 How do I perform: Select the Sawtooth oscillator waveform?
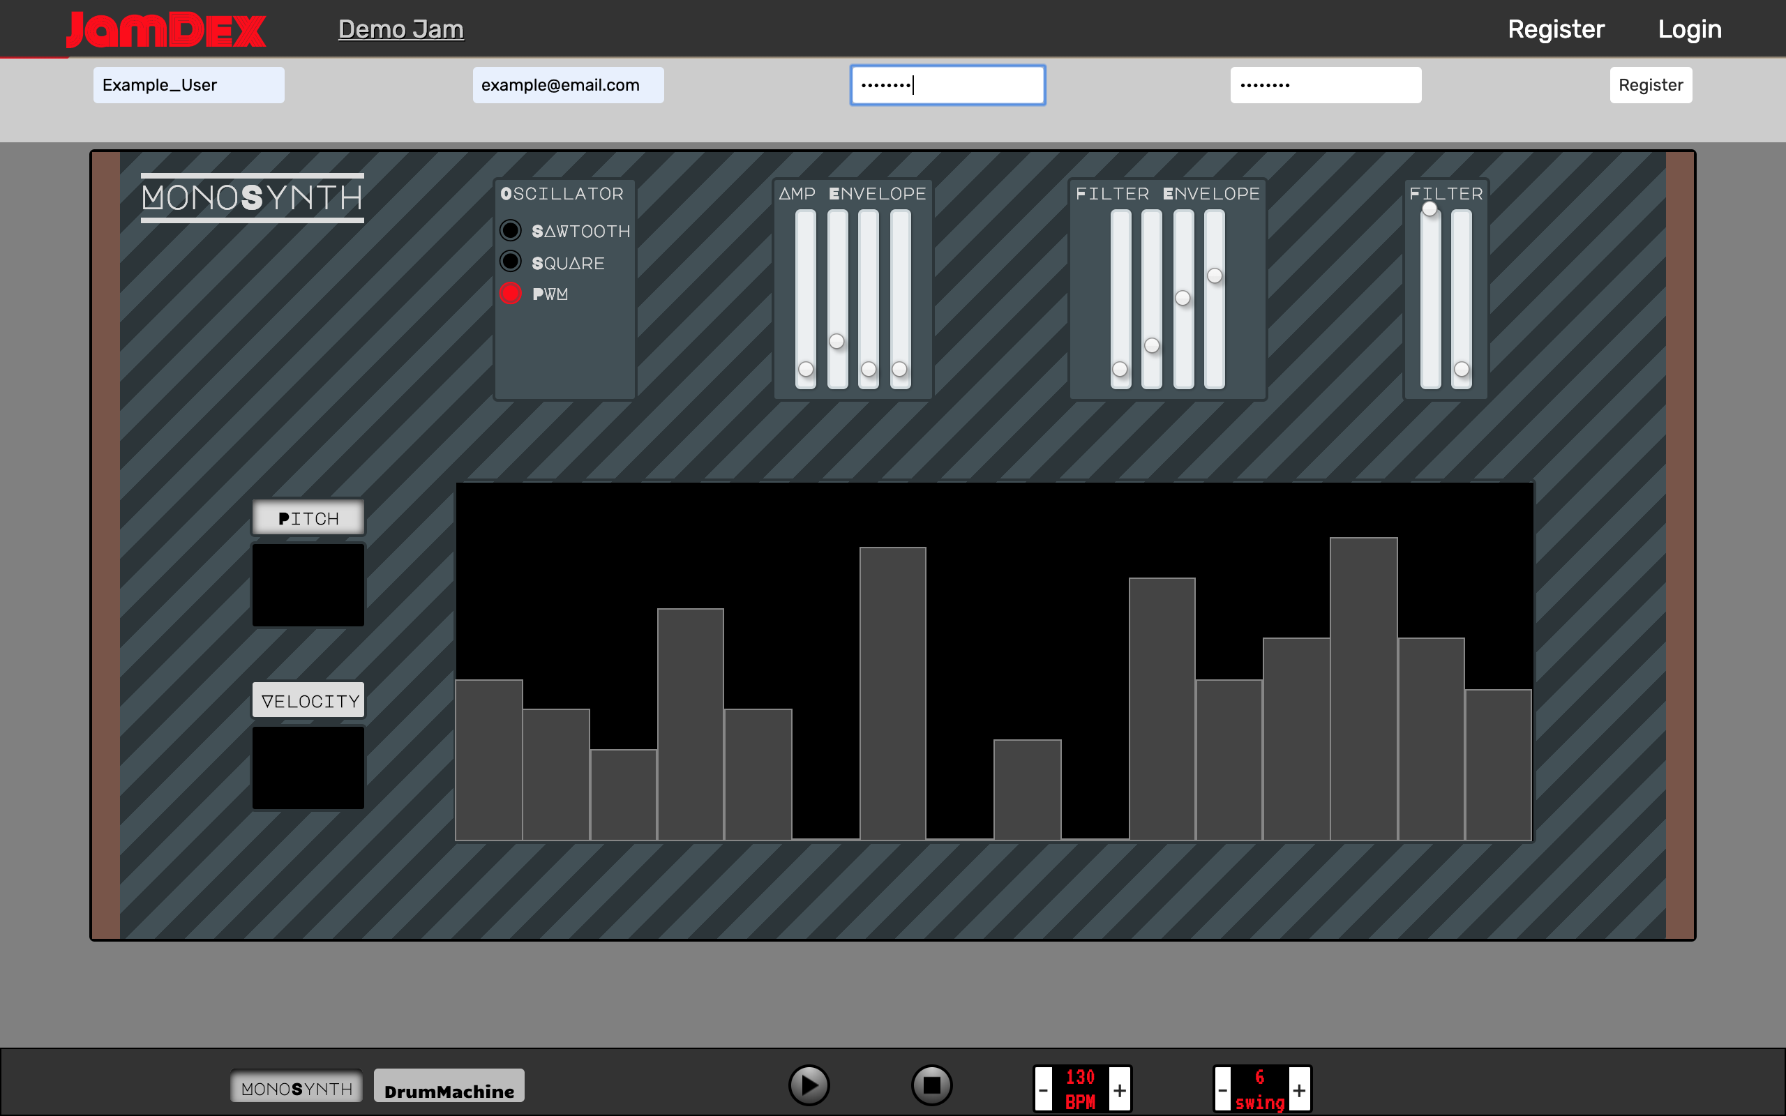(x=510, y=230)
